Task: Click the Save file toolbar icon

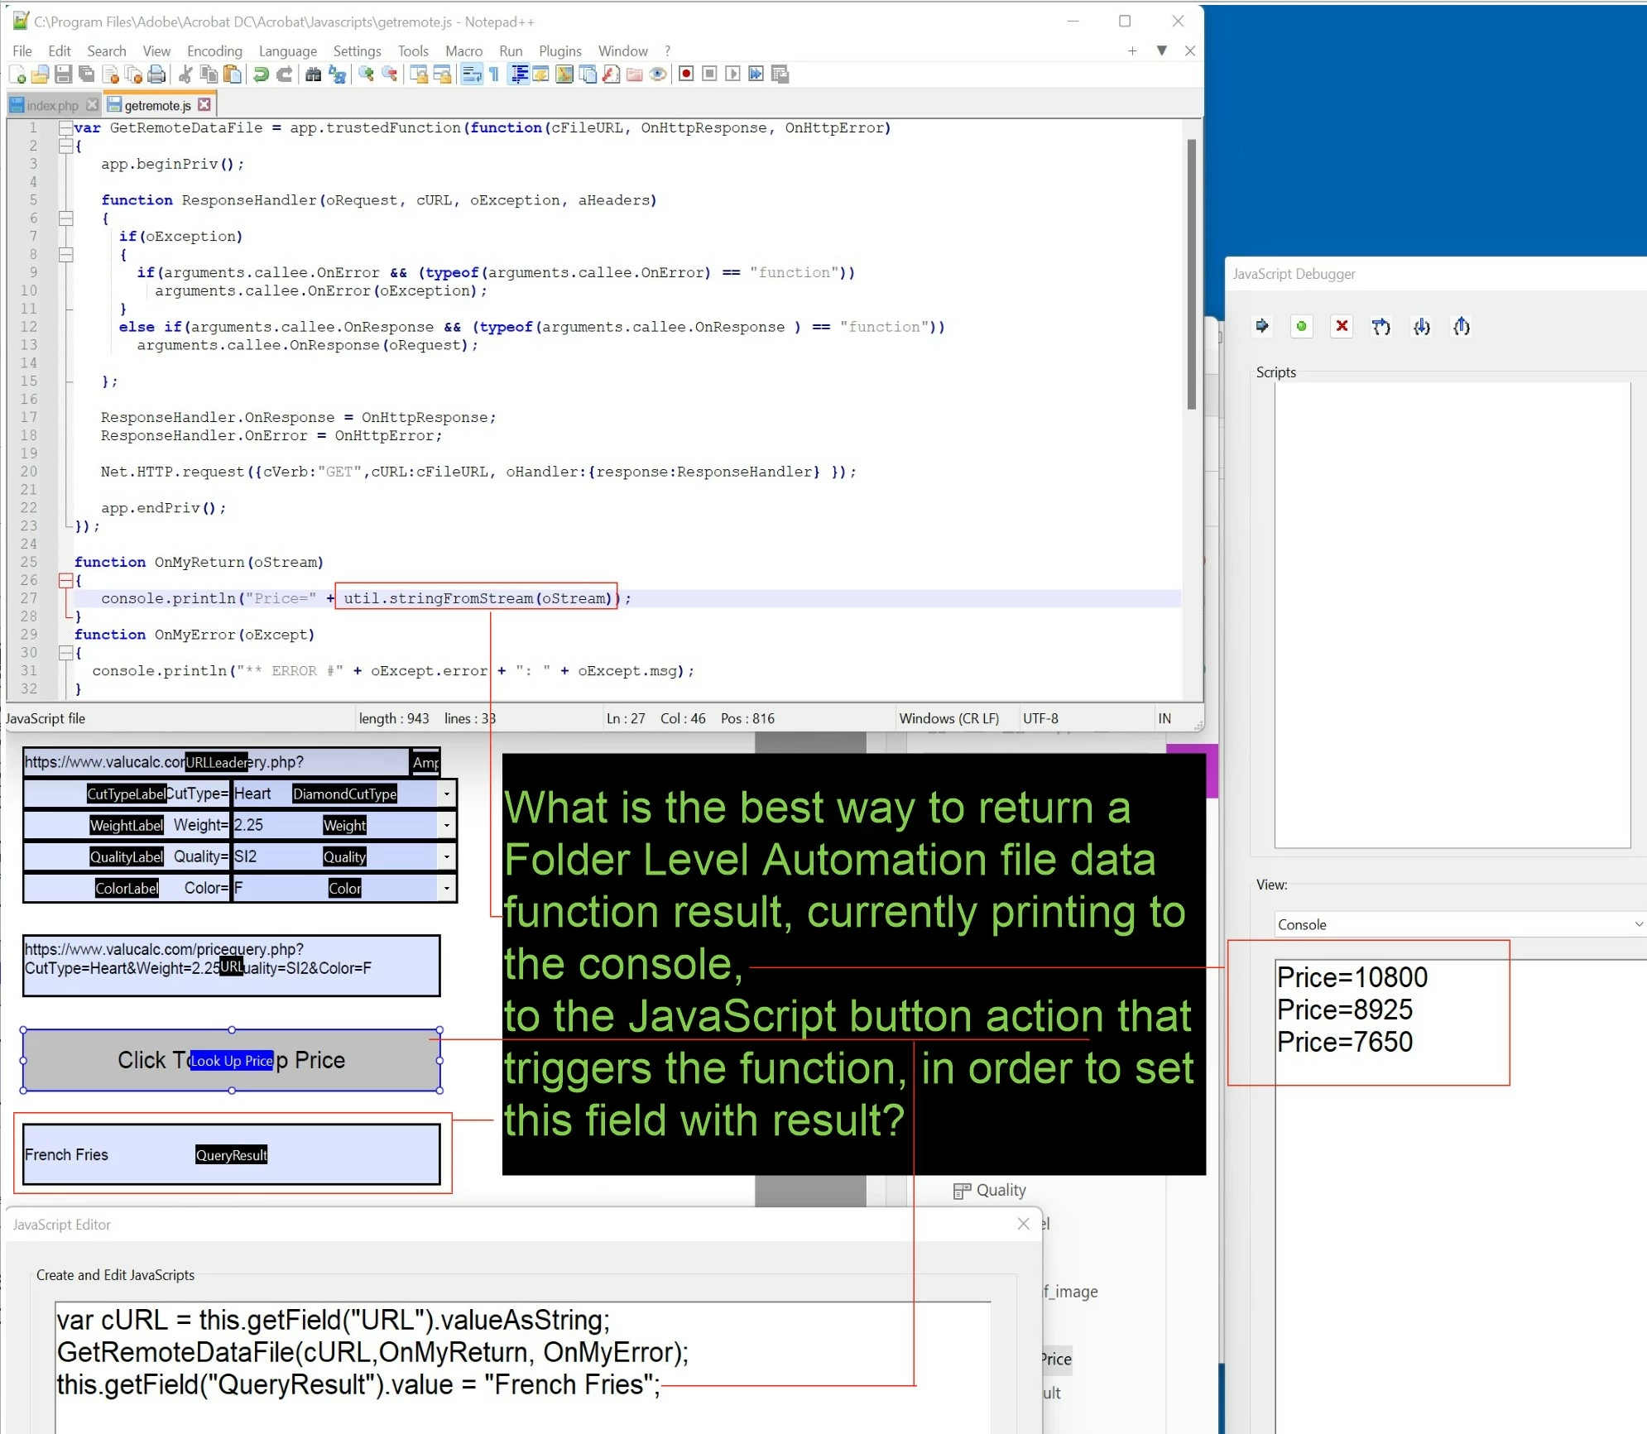Action: tap(63, 74)
